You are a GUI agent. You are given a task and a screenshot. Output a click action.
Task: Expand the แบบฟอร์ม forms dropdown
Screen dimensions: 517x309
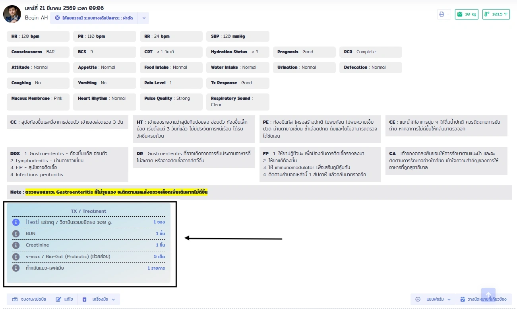pyautogui.click(x=433, y=299)
